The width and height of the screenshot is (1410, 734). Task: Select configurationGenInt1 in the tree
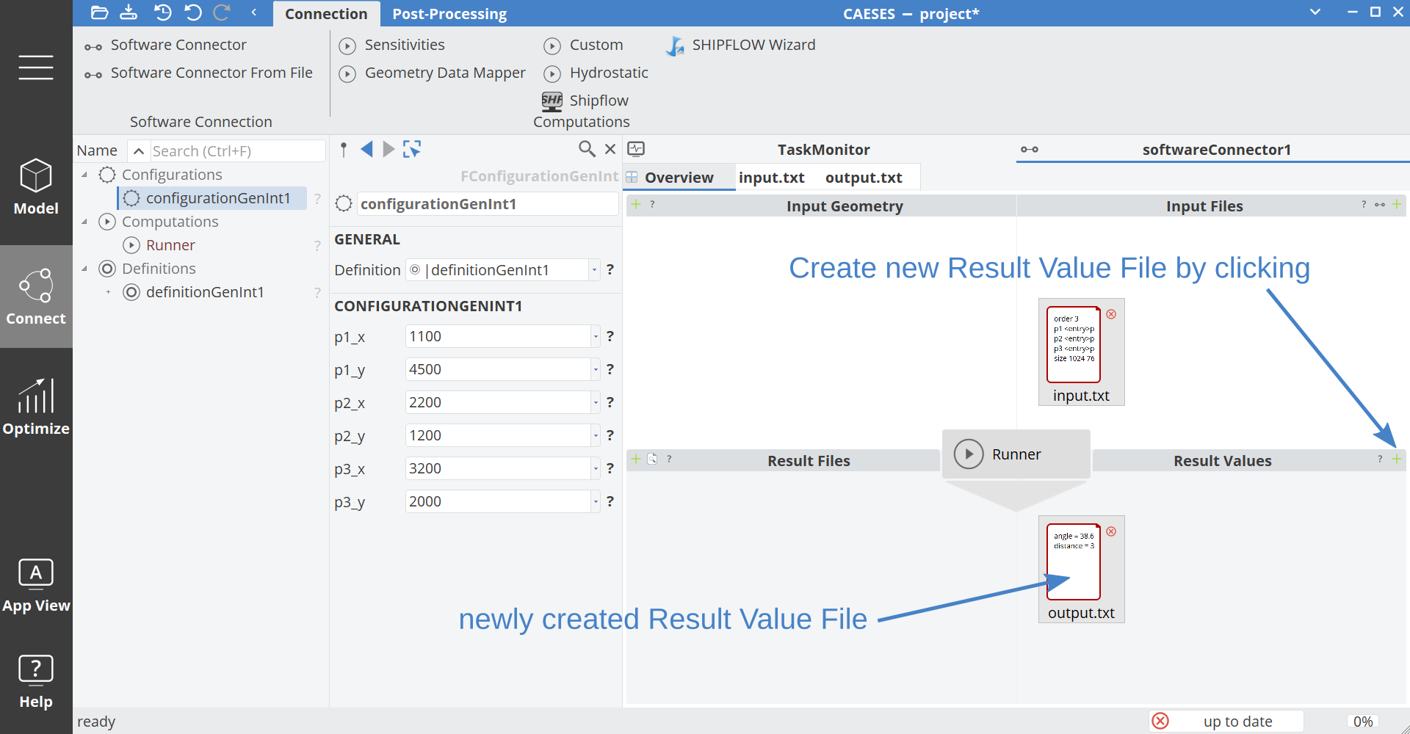(x=211, y=198)
